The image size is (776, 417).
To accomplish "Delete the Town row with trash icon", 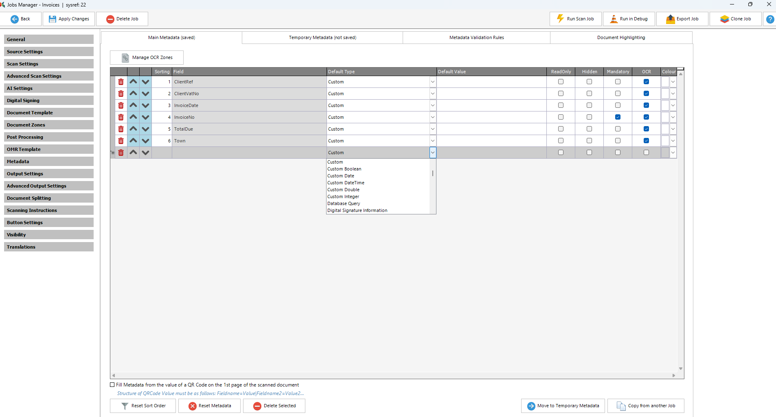I will tap(121, 141).
